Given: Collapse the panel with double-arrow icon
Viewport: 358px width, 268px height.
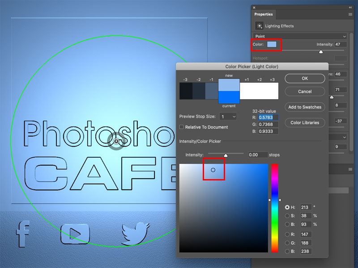Looking at the screenshot, I should [x=350, y=8].
